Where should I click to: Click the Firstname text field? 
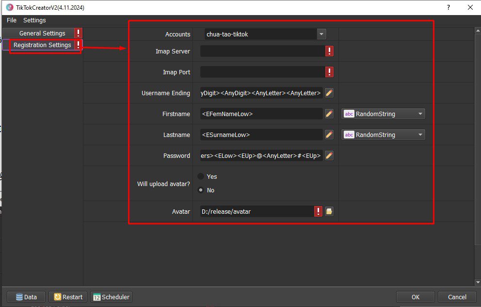pos(261,114)
